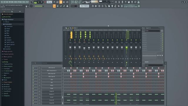Image resolution: width=188 pixels, height=106 pixels.
Task: Open the piano roll view icon
Action: (96, 6)
